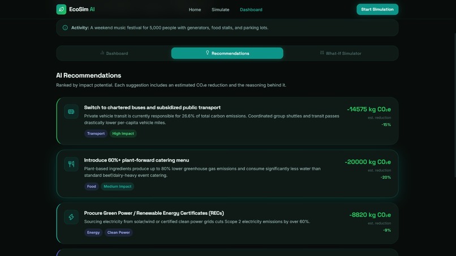Go to Home in top navigation
Image resolution: width=456 pixels, height=256 pixels.
(x=195, y=10)
